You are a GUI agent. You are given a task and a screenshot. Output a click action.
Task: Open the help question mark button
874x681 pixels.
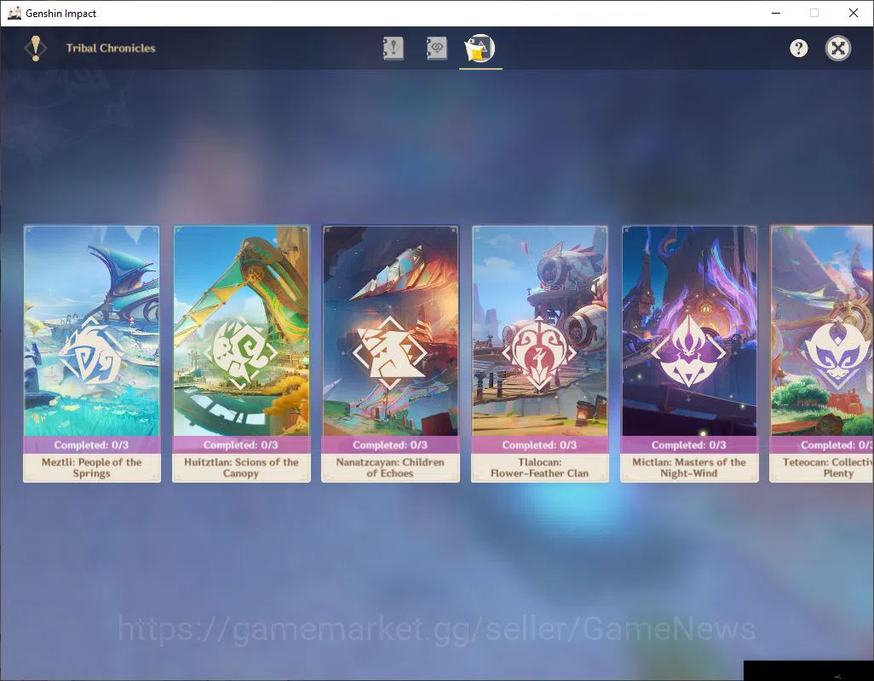click(x=799, y=49)
